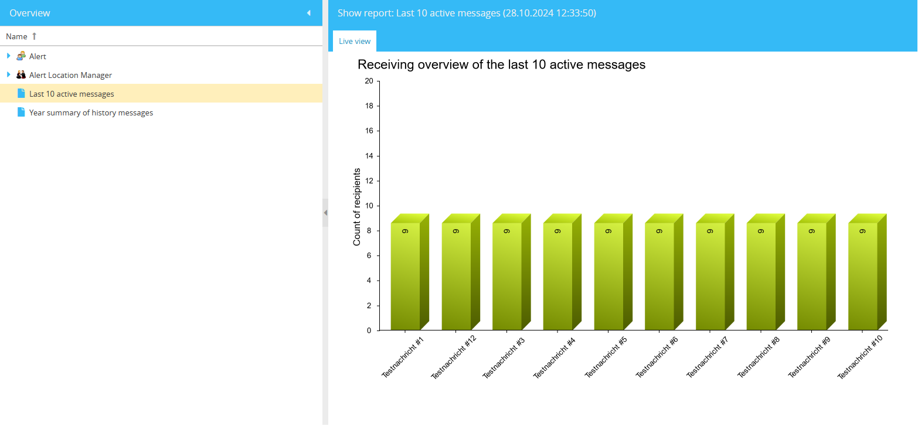Click the Testnachricht #12 bar
The height and width of the screenshot is (426, 918).
(461, 272)
